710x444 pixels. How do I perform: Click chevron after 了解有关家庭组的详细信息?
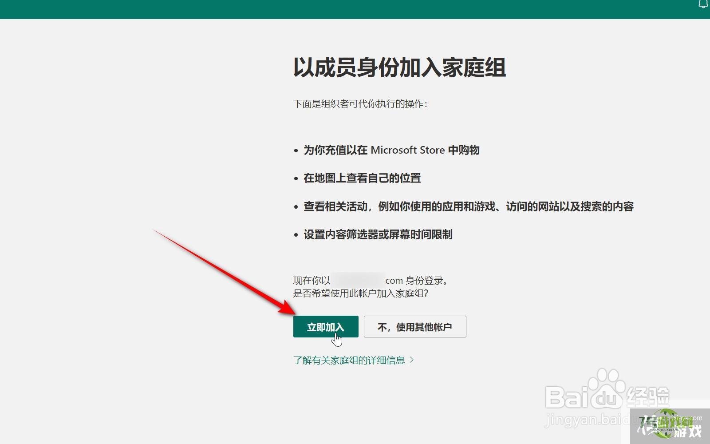[x=412, y=360]
